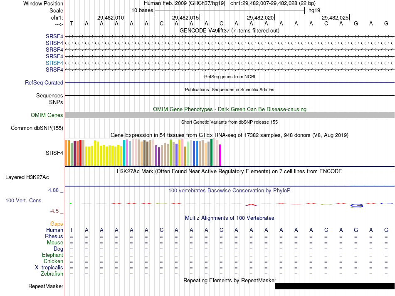This screenshot has width=395, height=296.
Task: Click the RefSeq Curated track label
Action: coord(44,83)
